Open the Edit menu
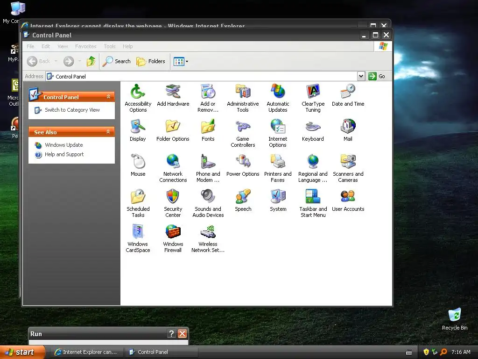478x359 pixels. [x=46, y=46]
